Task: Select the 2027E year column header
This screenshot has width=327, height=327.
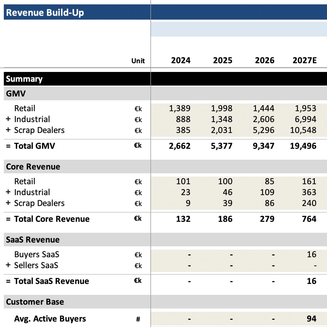Action: coord(304,60)
